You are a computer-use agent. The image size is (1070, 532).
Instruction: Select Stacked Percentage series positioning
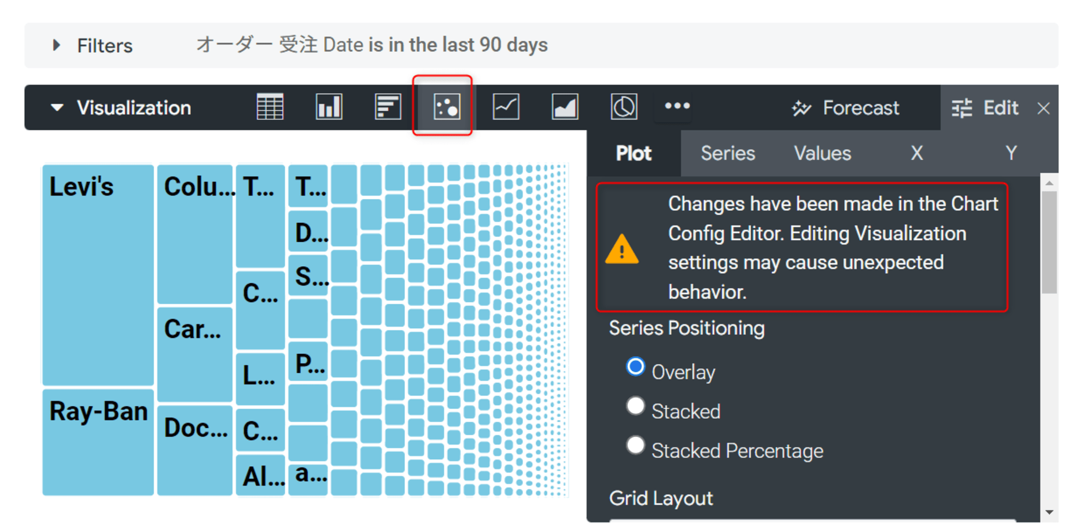pyautogui.click(x=636, y=445)
